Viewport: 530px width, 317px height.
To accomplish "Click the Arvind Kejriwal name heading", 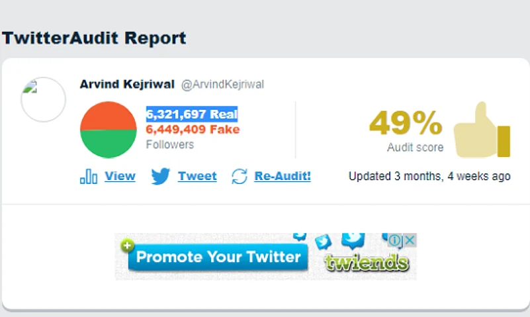I will click(x=127, y=85).
